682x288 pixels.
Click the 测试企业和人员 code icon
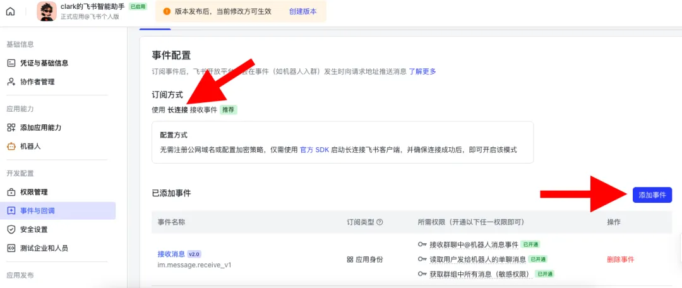pos(11,248)
